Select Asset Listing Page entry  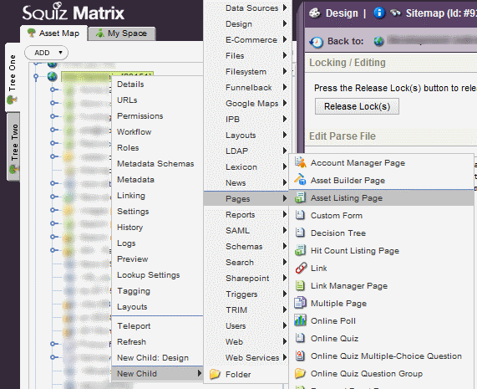(382, 197)
